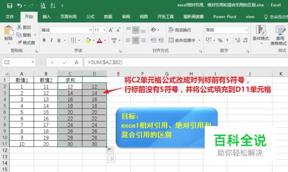
Task: Select middle align icon
Action: tap(136, 30)
